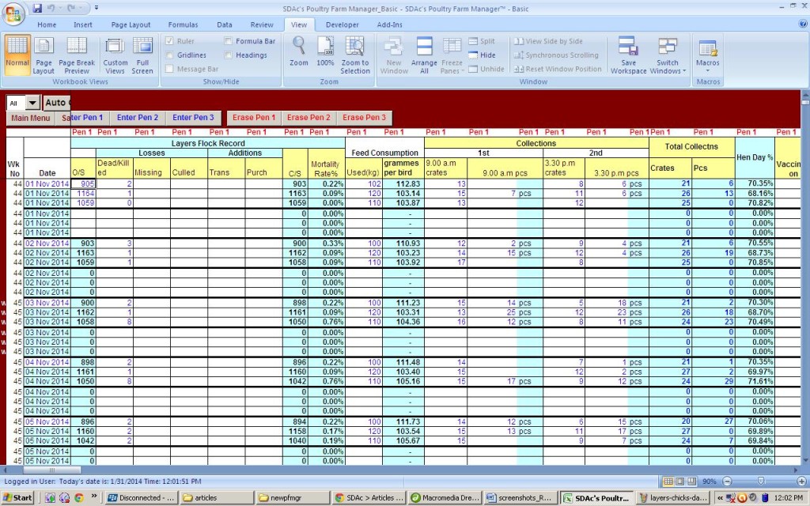Switch to Normal workbook view in the ribbon
The height and width of the screenshot is (506, 810).
(17, 55)
